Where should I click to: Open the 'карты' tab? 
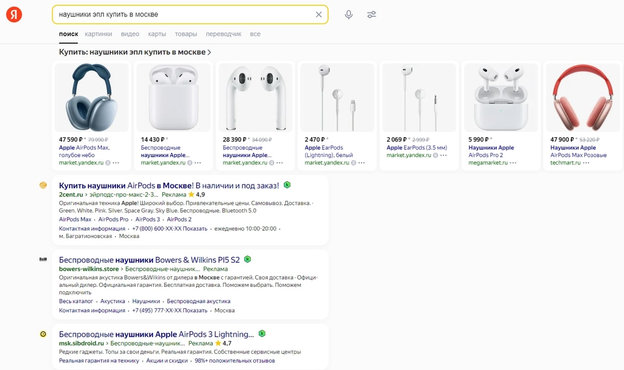pos(157,34)
